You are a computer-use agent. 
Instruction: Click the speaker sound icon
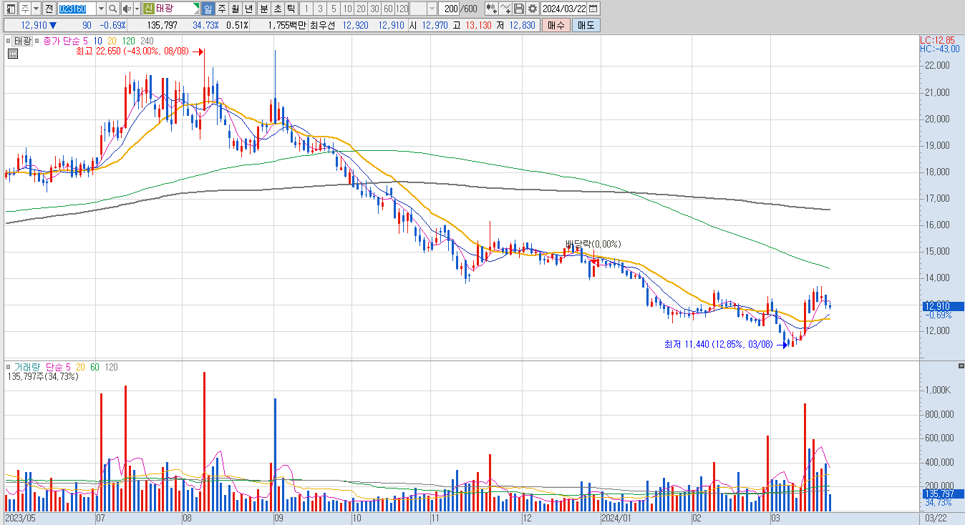(127, 9)
